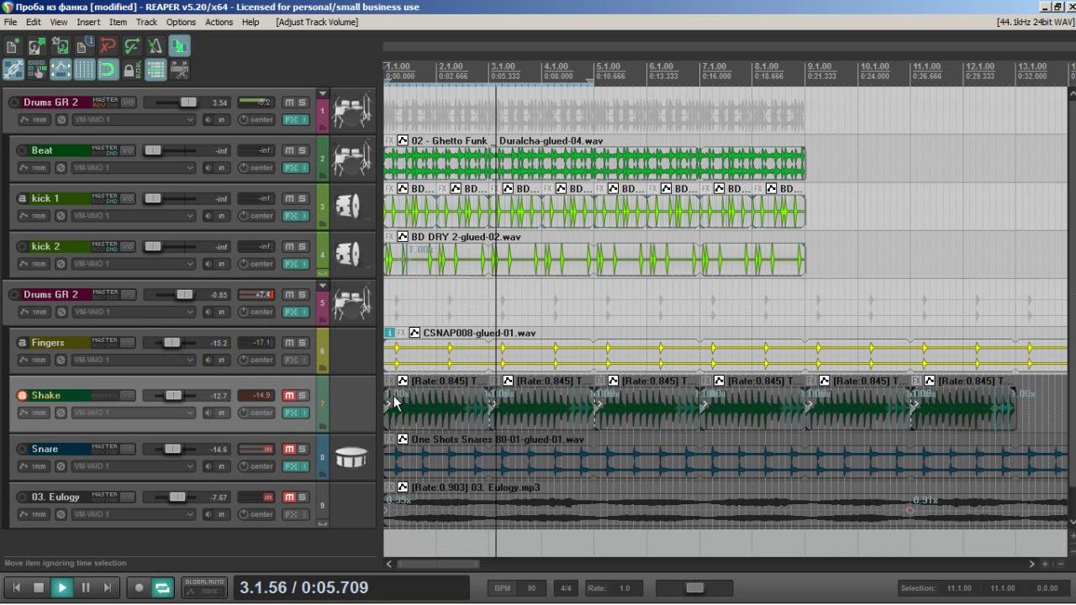1076x605 pixels.
Task: Mute the Beat track
Action: point(289,150)
